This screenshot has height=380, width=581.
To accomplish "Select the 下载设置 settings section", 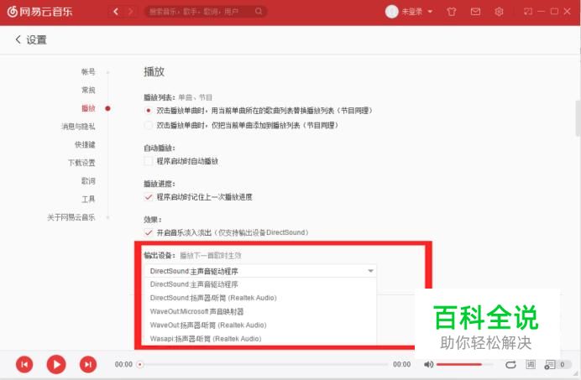I will (x=81, y=163).
